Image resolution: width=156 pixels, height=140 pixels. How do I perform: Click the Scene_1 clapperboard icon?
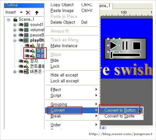coord(15,20)
